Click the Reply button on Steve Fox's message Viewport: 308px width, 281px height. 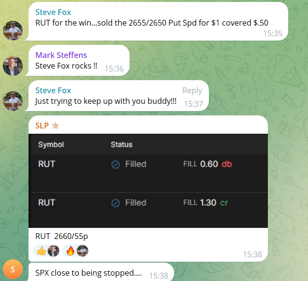point(192,90)
